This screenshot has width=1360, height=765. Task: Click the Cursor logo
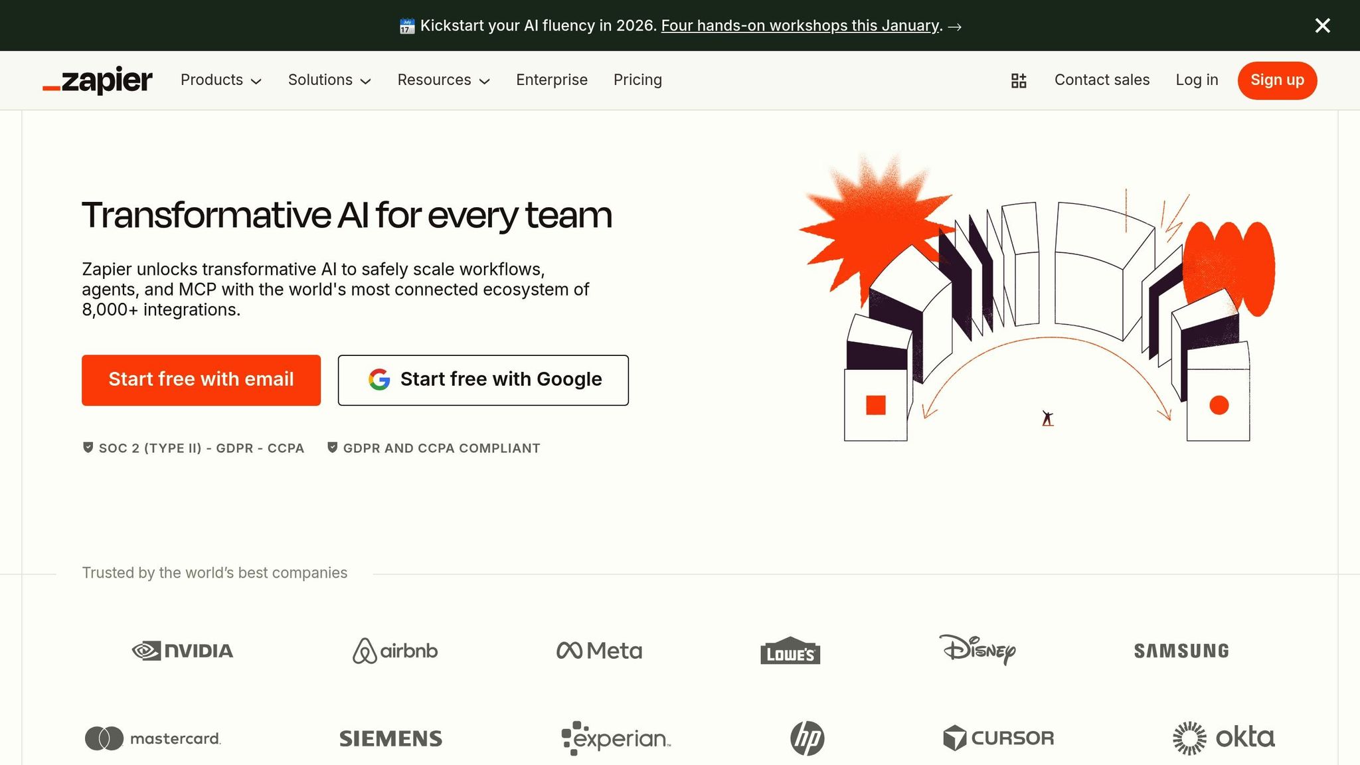[x=998, y=738]
